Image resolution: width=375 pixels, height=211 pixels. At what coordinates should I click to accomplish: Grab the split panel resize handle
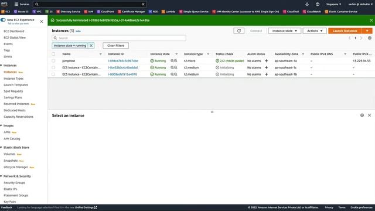tap(212, 111)
